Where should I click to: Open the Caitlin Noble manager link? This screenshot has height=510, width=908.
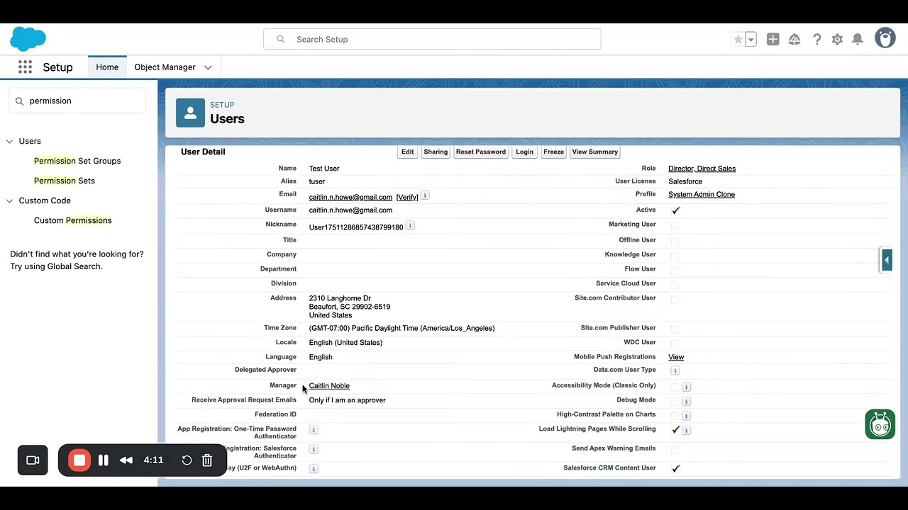coord(329,386)
